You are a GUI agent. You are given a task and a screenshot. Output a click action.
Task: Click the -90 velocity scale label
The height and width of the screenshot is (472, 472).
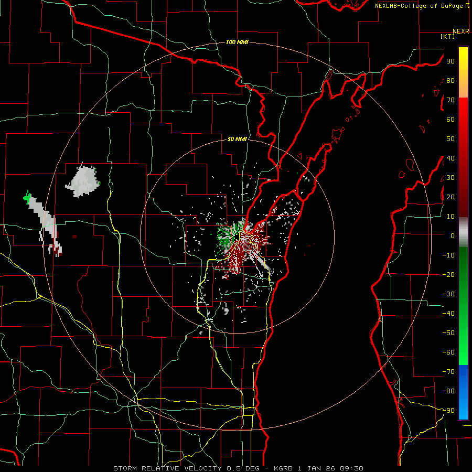coord(448,411)
